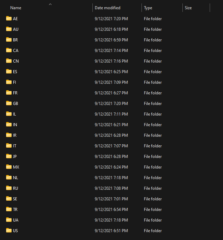Image resolution: width=223 pixels, height=240 pixels.
Task: Click the GB folder icon
Action: point(9,103)
